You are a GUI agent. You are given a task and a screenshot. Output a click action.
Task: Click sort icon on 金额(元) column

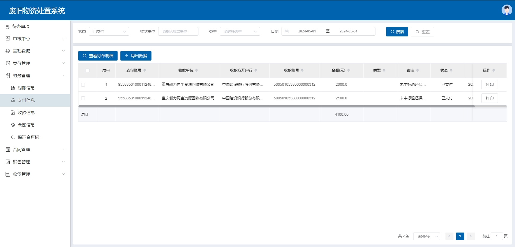[x=348, y=70]
